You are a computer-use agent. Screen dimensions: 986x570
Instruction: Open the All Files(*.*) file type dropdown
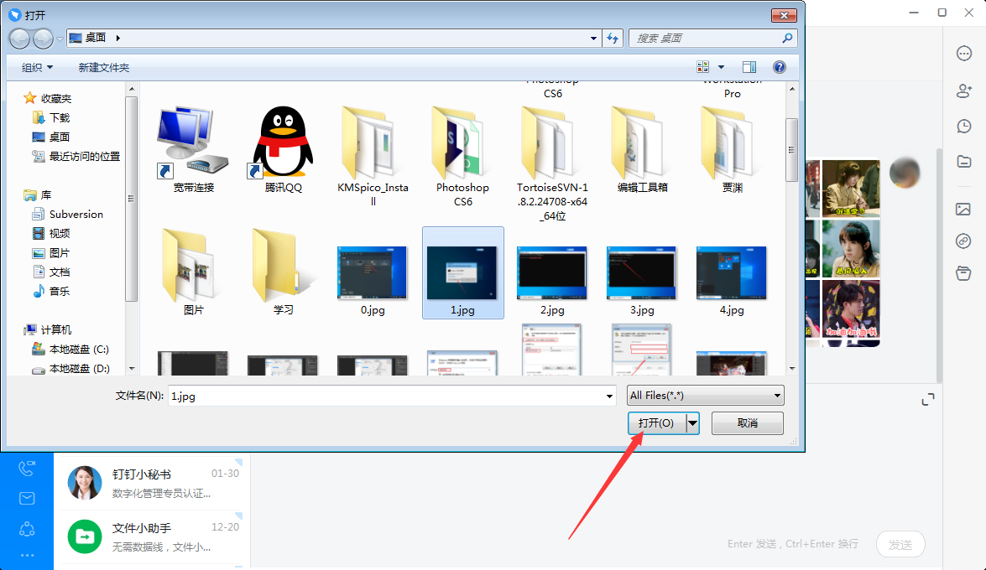(x=705, y=395)
